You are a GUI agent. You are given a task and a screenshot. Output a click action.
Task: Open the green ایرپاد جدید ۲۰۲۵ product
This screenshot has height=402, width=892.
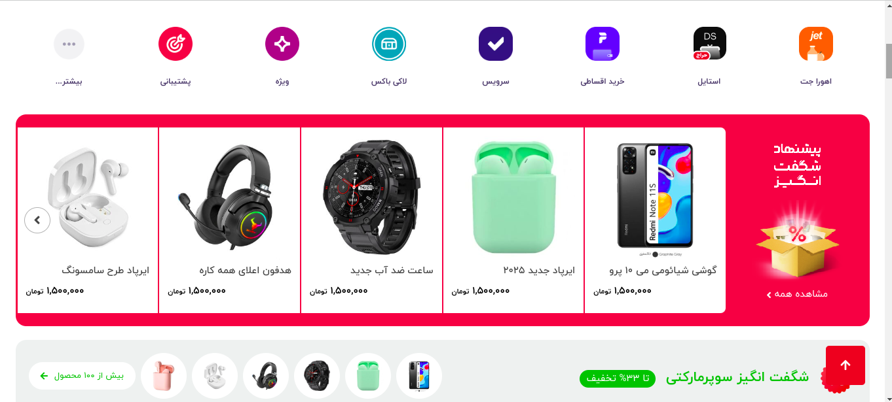pos(513,220)
